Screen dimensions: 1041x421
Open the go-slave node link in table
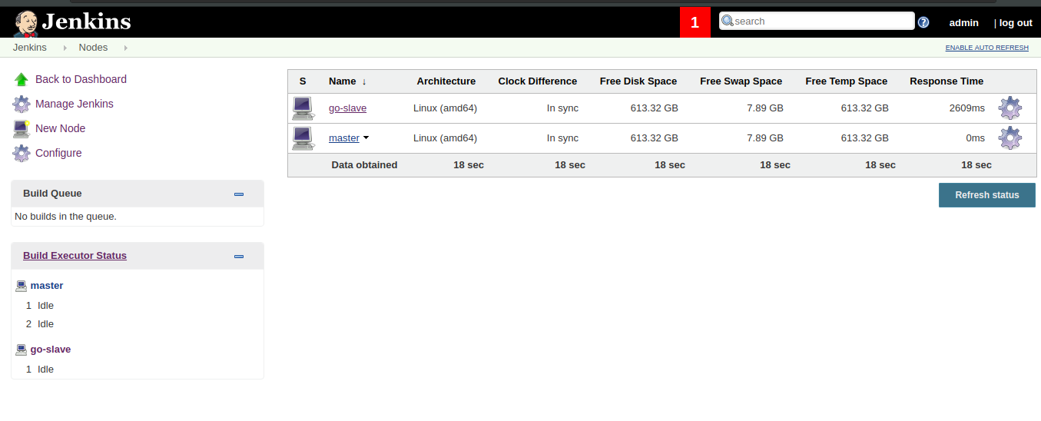[347, 108]
